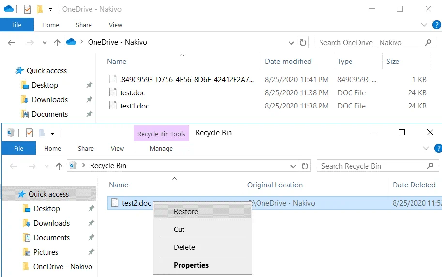Refresh OneDrive - Nakivo folder
This screenshot has width=442, height=277.
(303, 43)
